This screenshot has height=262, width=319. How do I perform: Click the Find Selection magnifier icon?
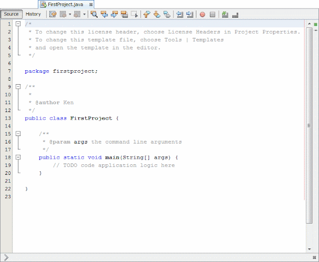point(94,14)
